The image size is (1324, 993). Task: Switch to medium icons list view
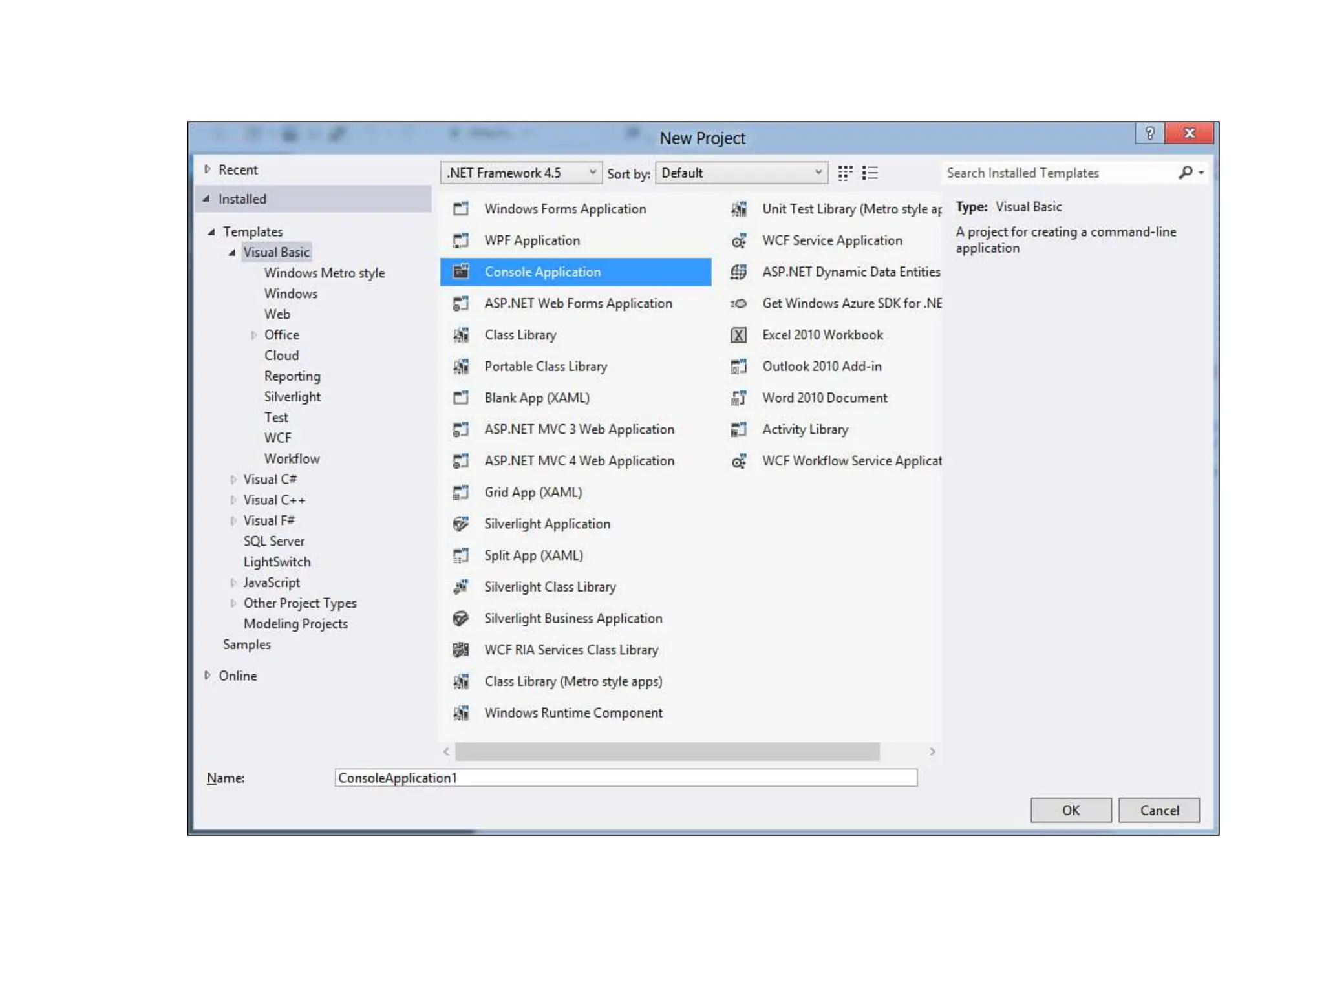870,173
